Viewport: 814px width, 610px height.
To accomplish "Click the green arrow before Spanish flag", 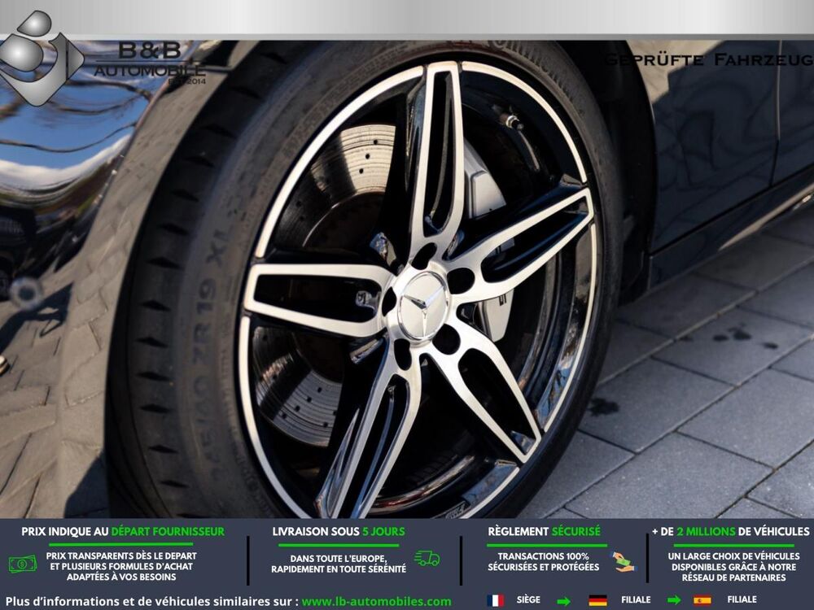I will (x=674, y=601).
